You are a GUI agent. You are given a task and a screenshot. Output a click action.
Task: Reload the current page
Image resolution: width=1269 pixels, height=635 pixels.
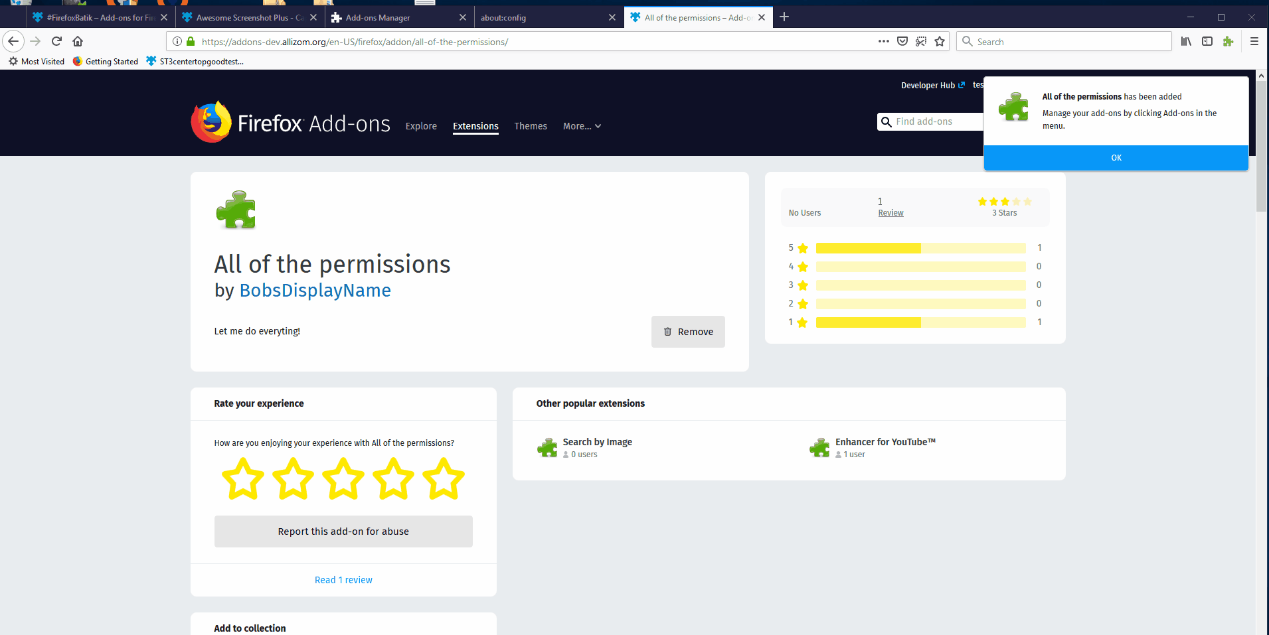[x=57, y=41]
